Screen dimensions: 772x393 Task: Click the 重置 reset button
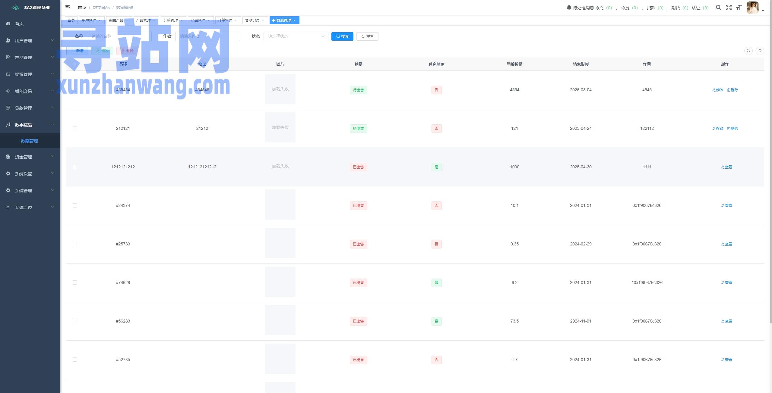(x=367, y=36)
